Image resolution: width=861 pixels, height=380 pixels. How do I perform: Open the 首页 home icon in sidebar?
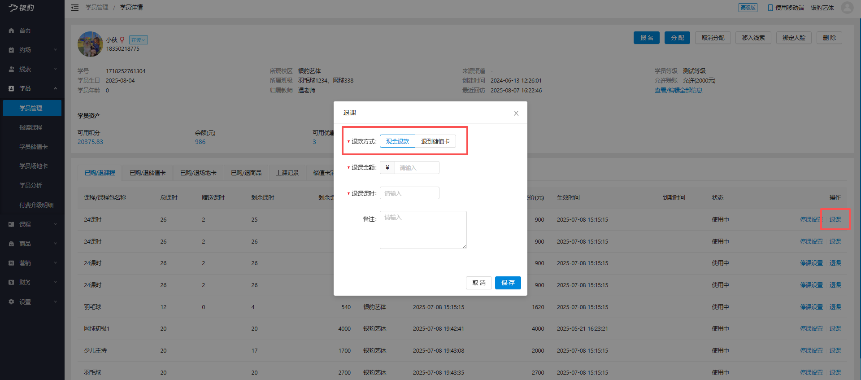pos(11,31)
